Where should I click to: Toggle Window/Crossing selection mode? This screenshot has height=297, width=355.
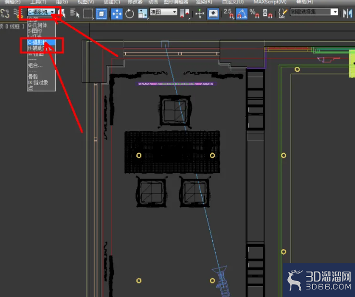coord(101,13)
